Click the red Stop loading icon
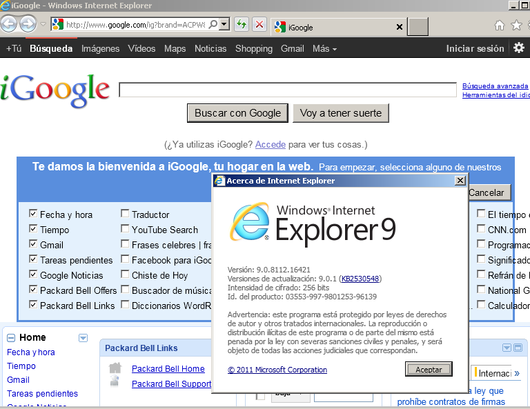 [259, 25]
